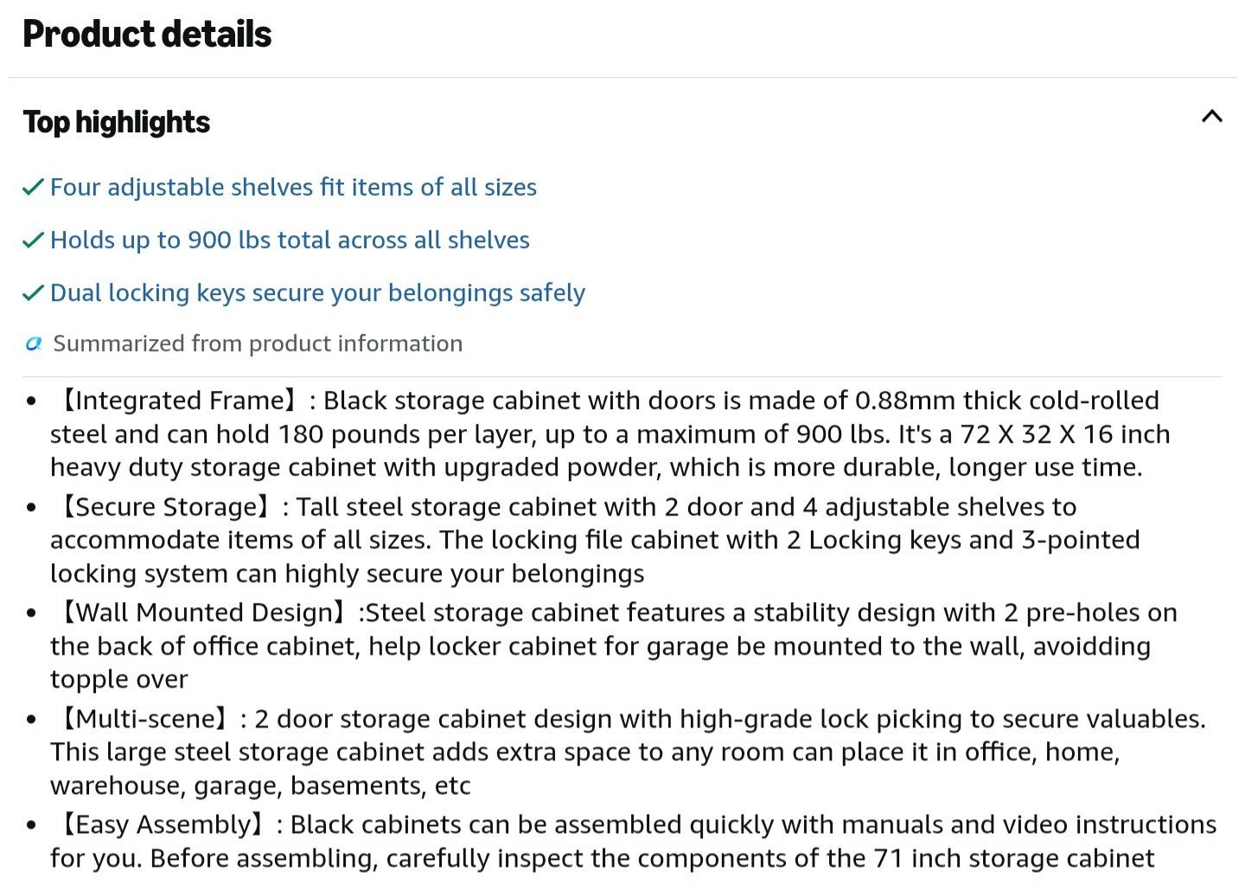The width and height of the screenshot is (1245, 884).
Task: Click the Top highlights heading
Action: coord(117,122)
